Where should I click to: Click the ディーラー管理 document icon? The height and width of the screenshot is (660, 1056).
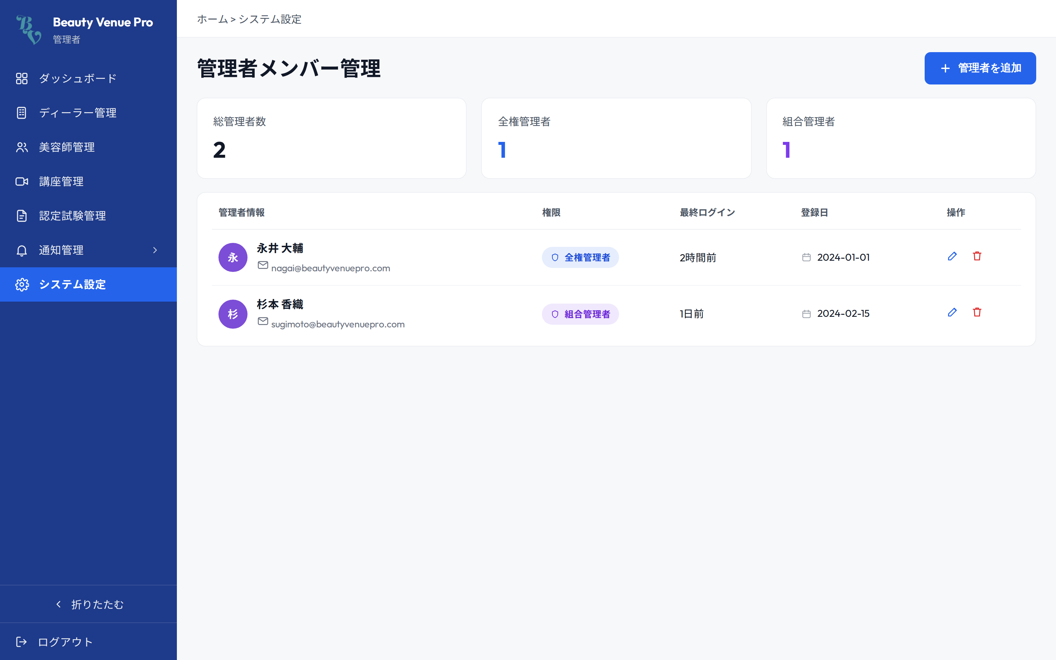(22, 113)
